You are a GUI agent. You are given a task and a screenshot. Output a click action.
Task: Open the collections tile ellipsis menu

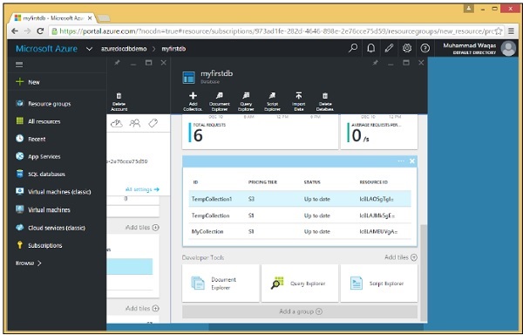401,161
